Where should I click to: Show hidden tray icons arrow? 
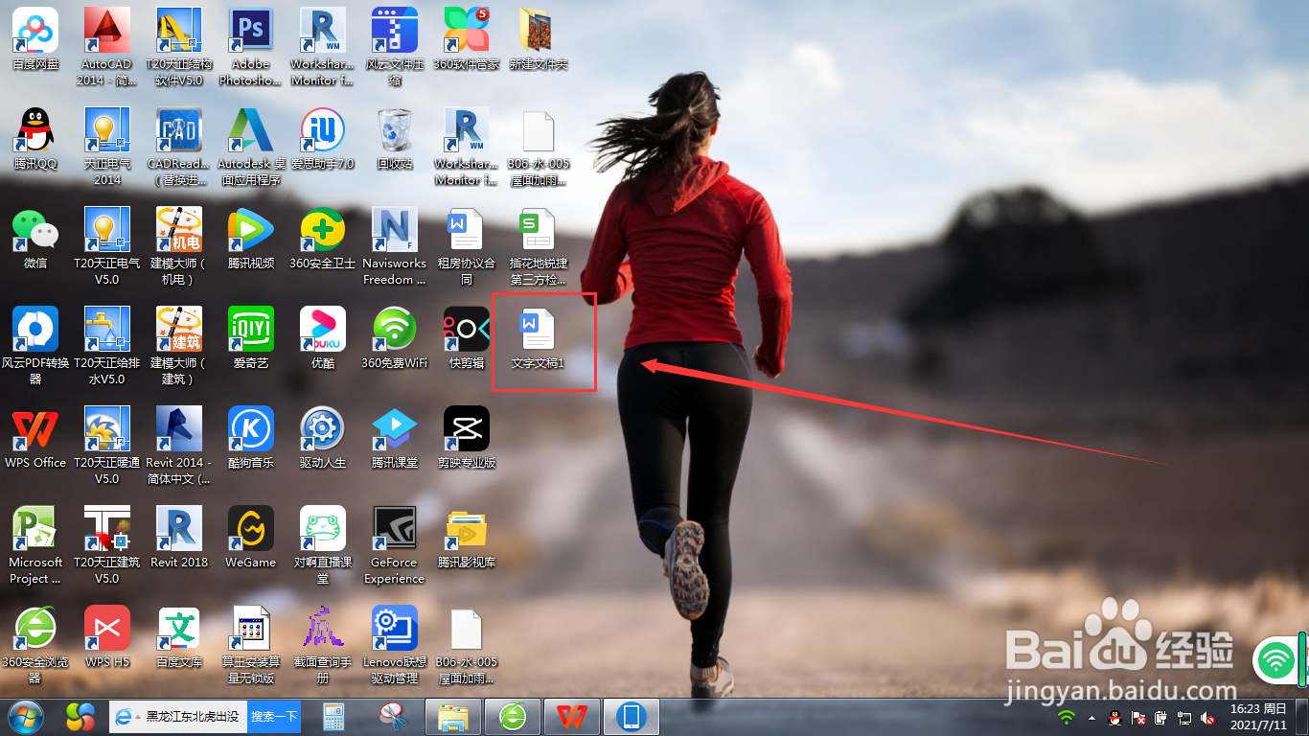click(1091, 717)
